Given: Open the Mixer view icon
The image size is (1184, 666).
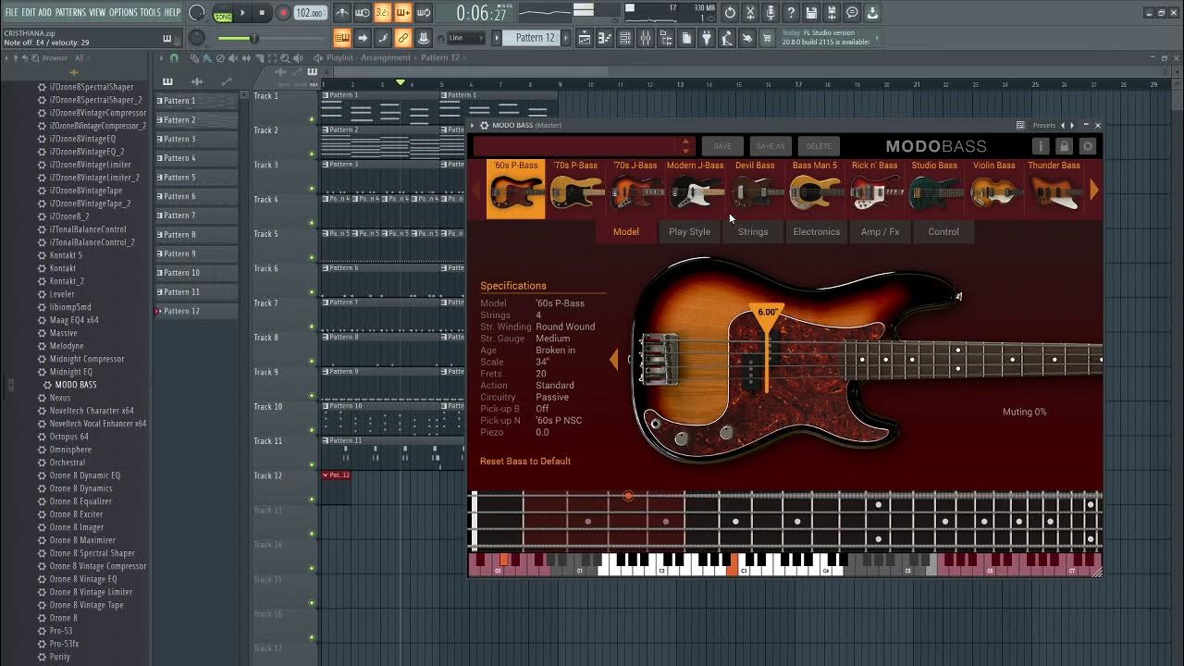Looking at the screenshot, I should [645, 38].
